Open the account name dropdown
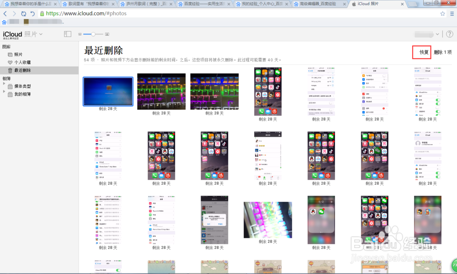This screenshot has height=274, width=457. pos(427,34)
